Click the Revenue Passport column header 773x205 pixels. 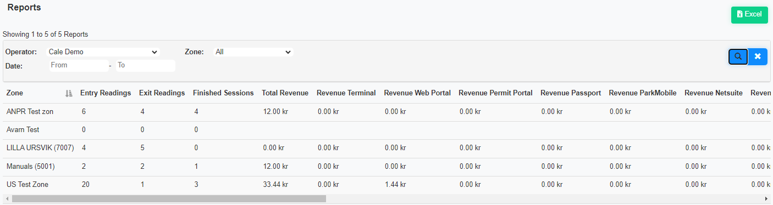571,93
